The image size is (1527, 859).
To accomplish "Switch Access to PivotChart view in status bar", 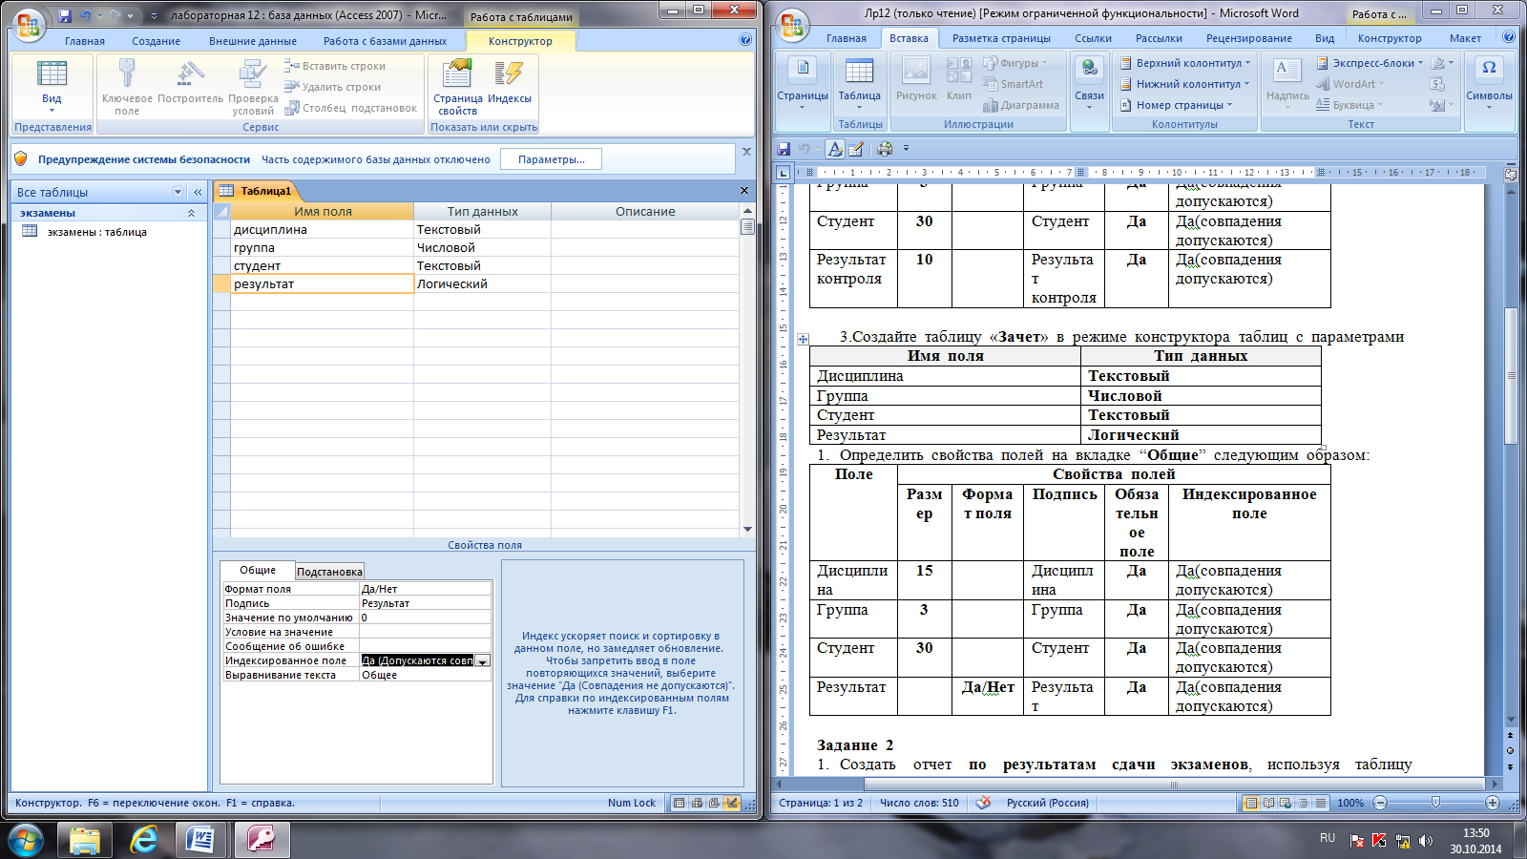I will (714, 803).
